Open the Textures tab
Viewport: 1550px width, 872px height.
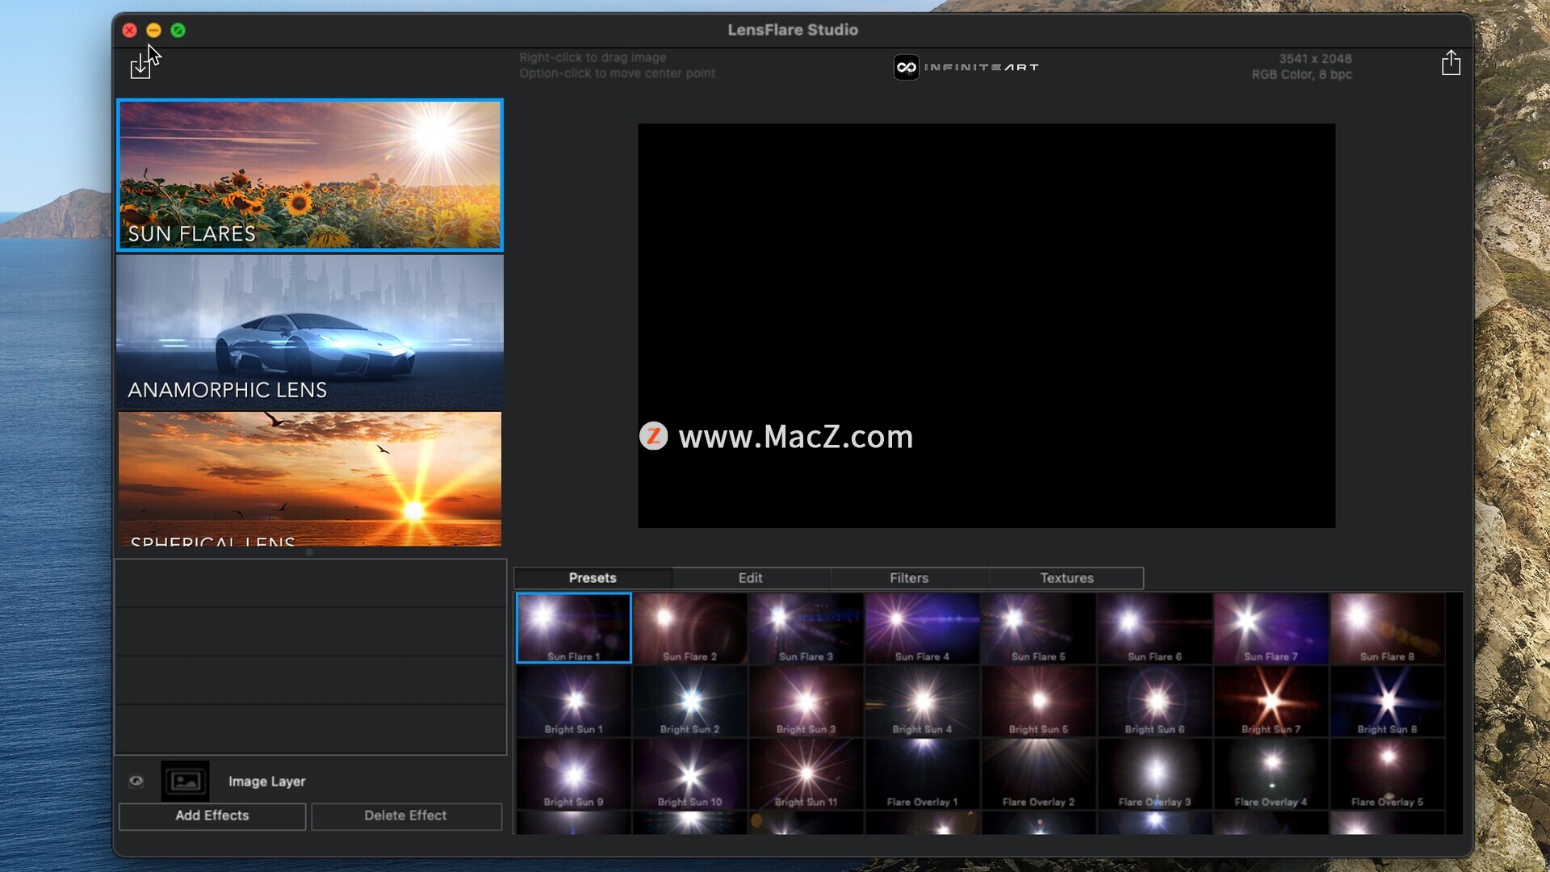coord(1066,578)
